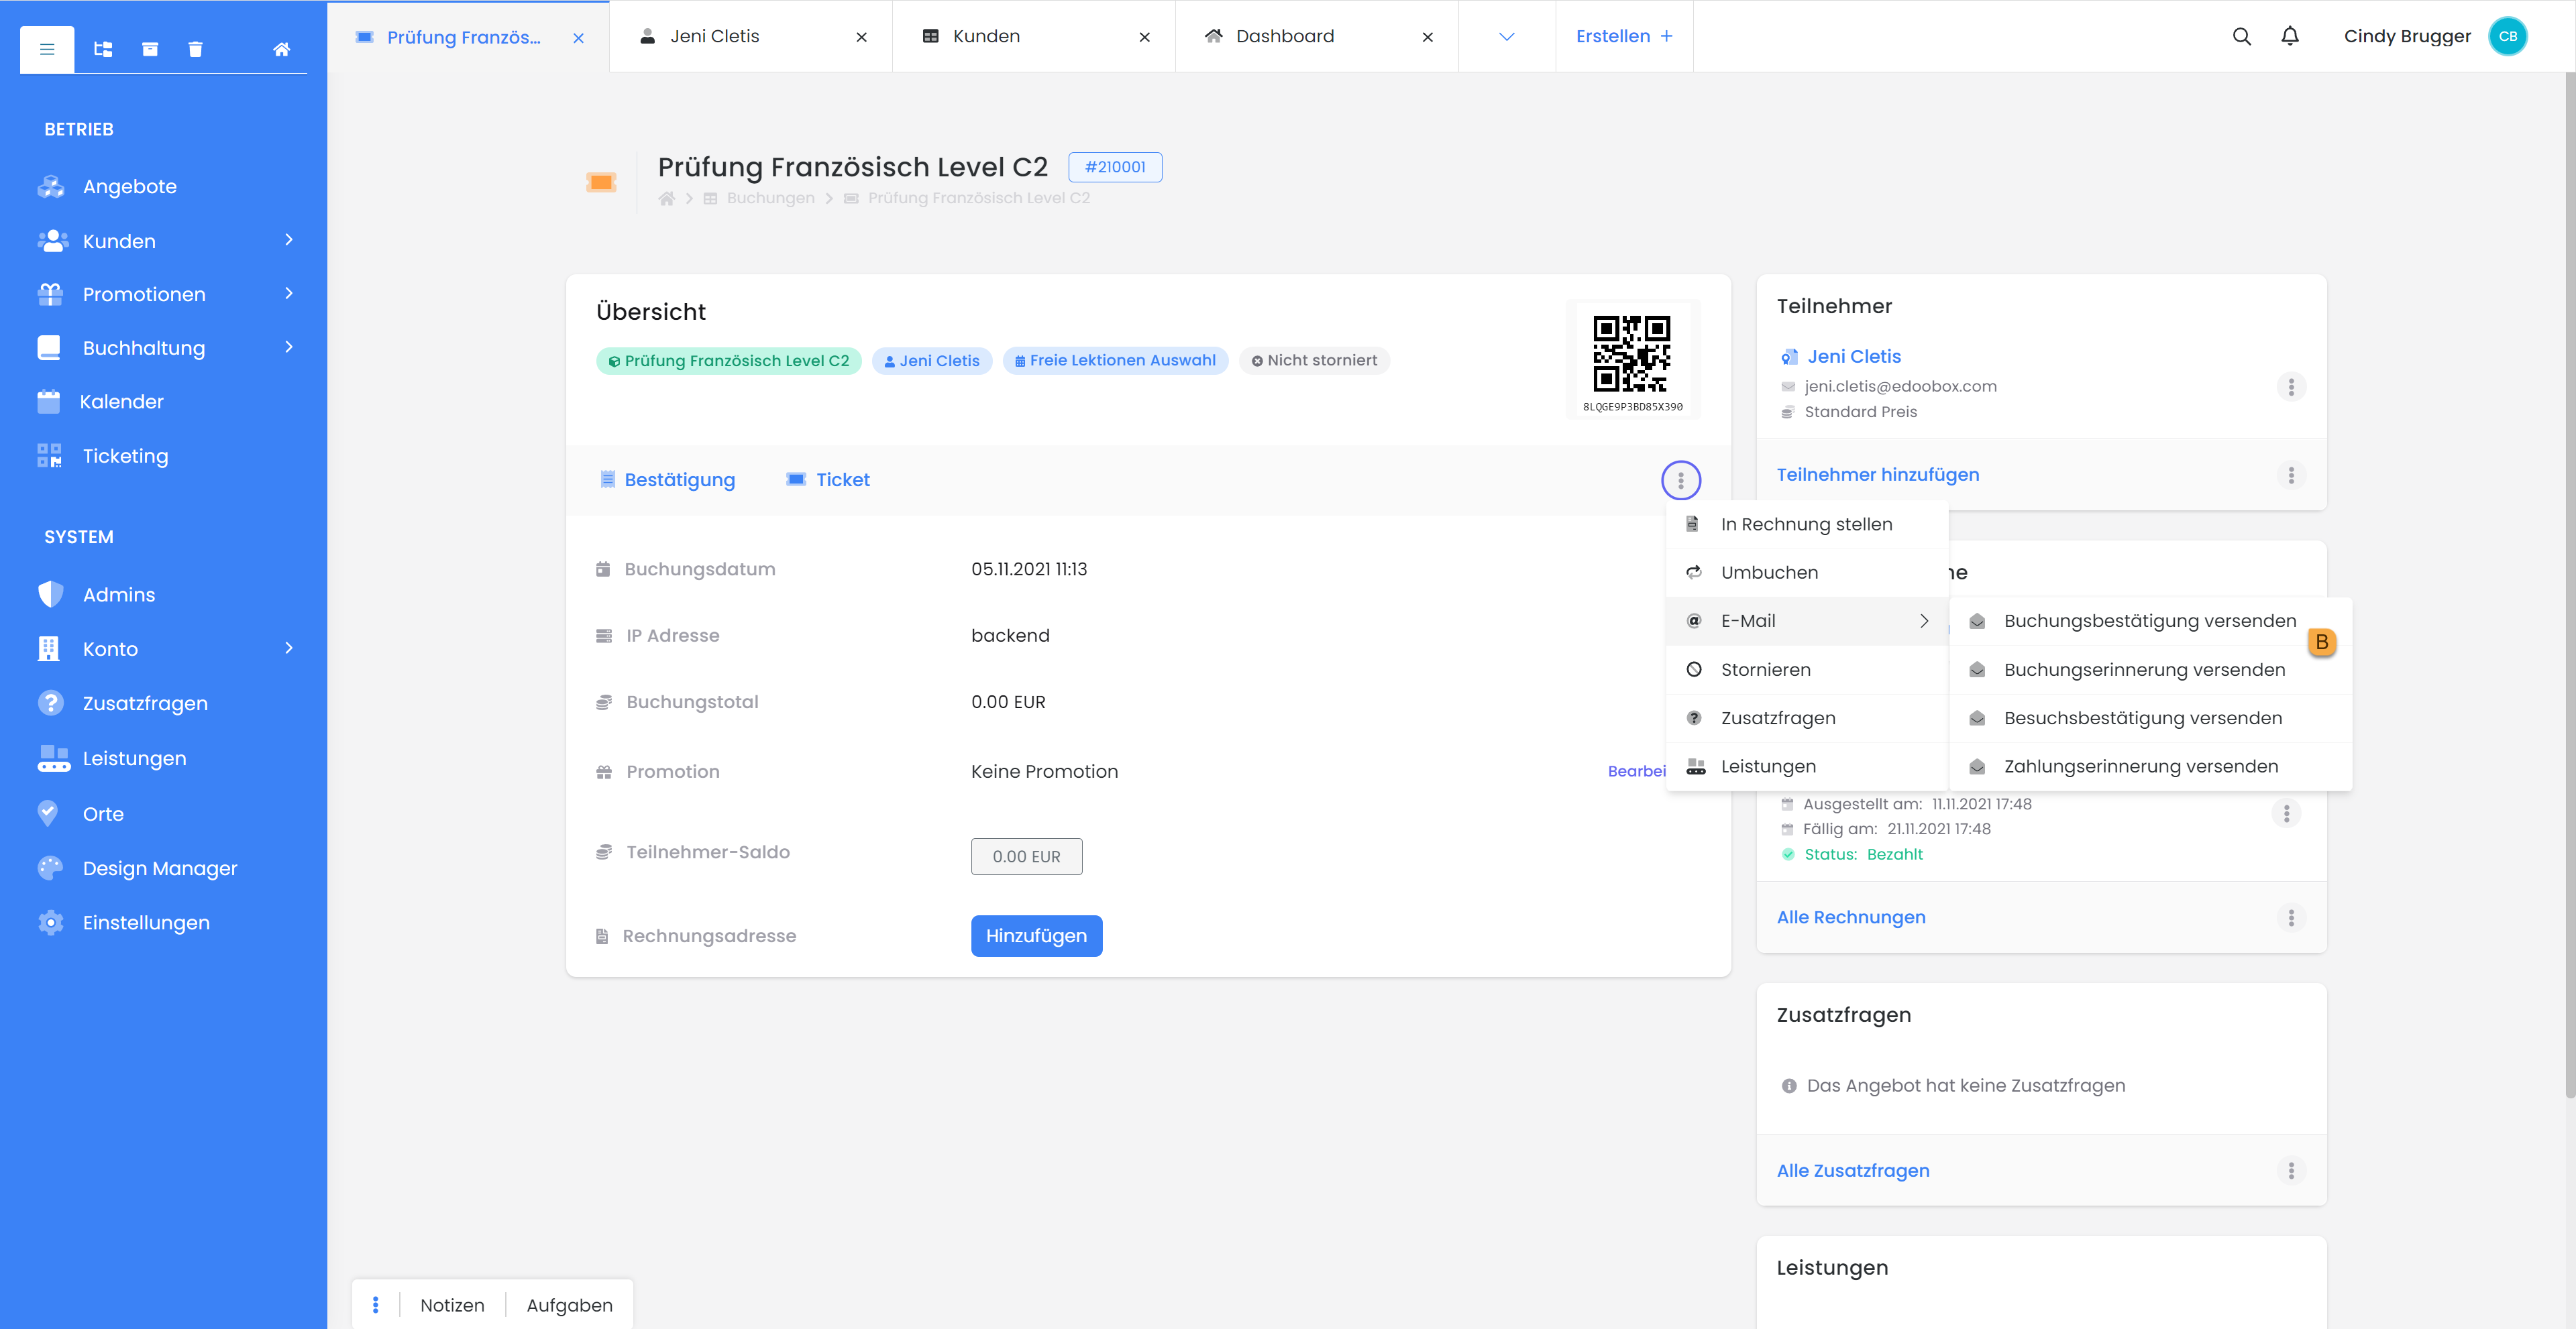Expand the Buchhaltung sidebar submenu

[x=289, y=347]
